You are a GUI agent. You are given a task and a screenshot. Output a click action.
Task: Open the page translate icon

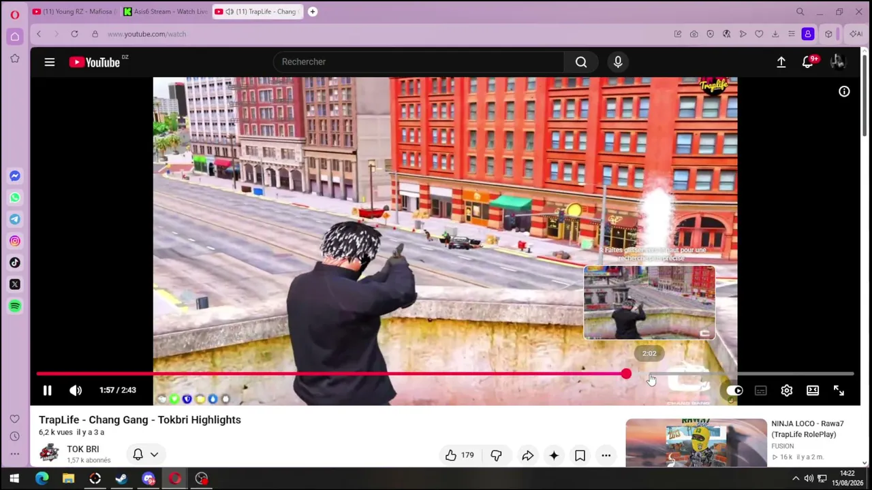tap(726, 34)
